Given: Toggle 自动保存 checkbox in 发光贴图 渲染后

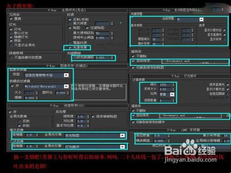Looking at the screenshot, I should click(133, 61).
